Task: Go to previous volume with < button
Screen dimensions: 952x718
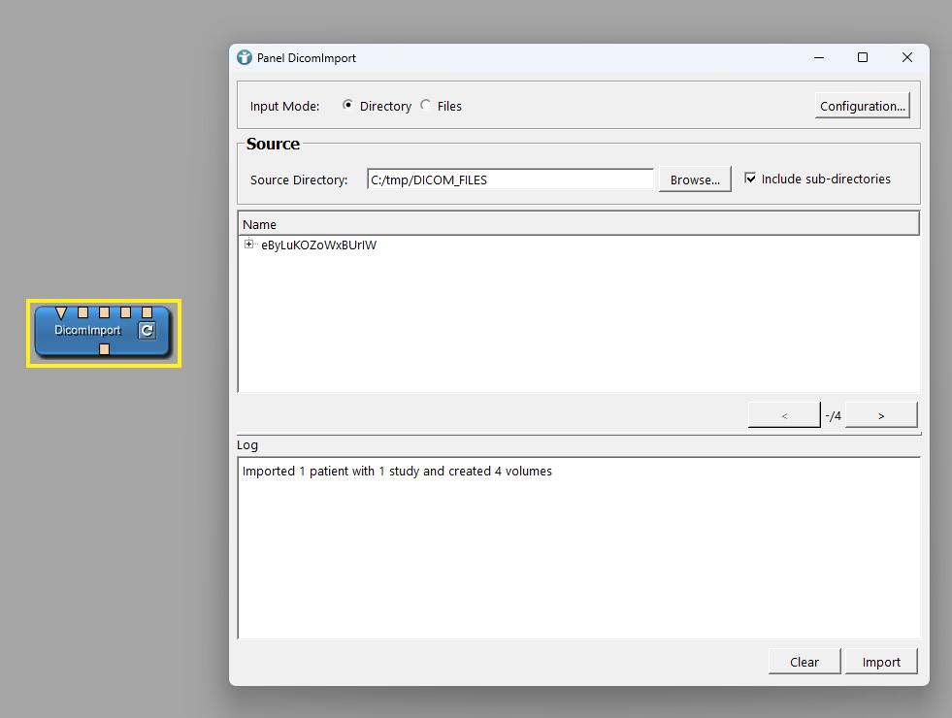Action: coord(784,415)
